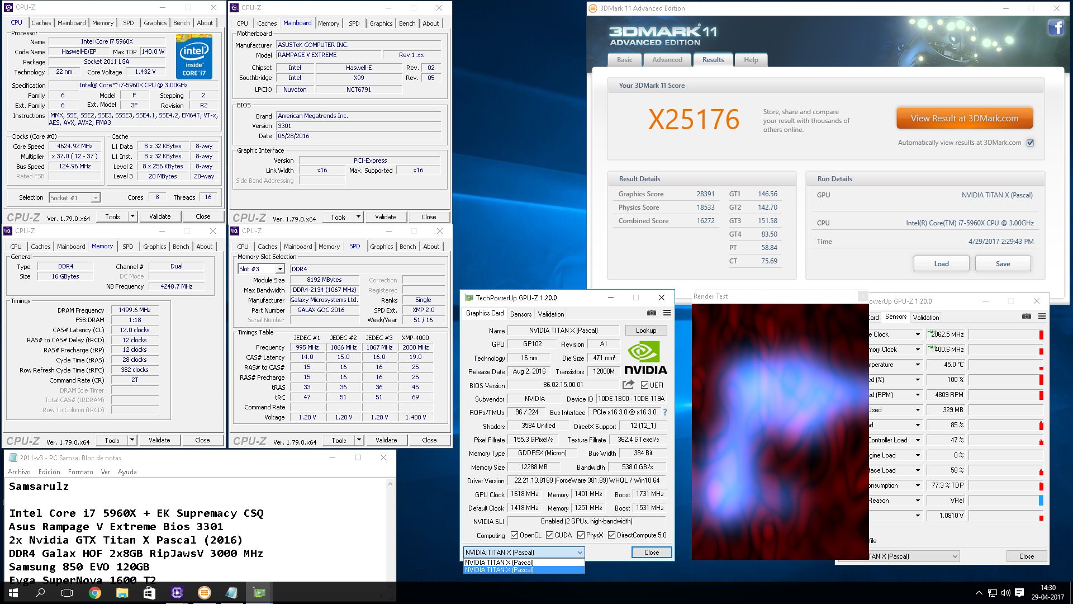Expand the Tools dropdown arrow in CPU-Z Memory window
1073x604 pixels.
point(132,440)
